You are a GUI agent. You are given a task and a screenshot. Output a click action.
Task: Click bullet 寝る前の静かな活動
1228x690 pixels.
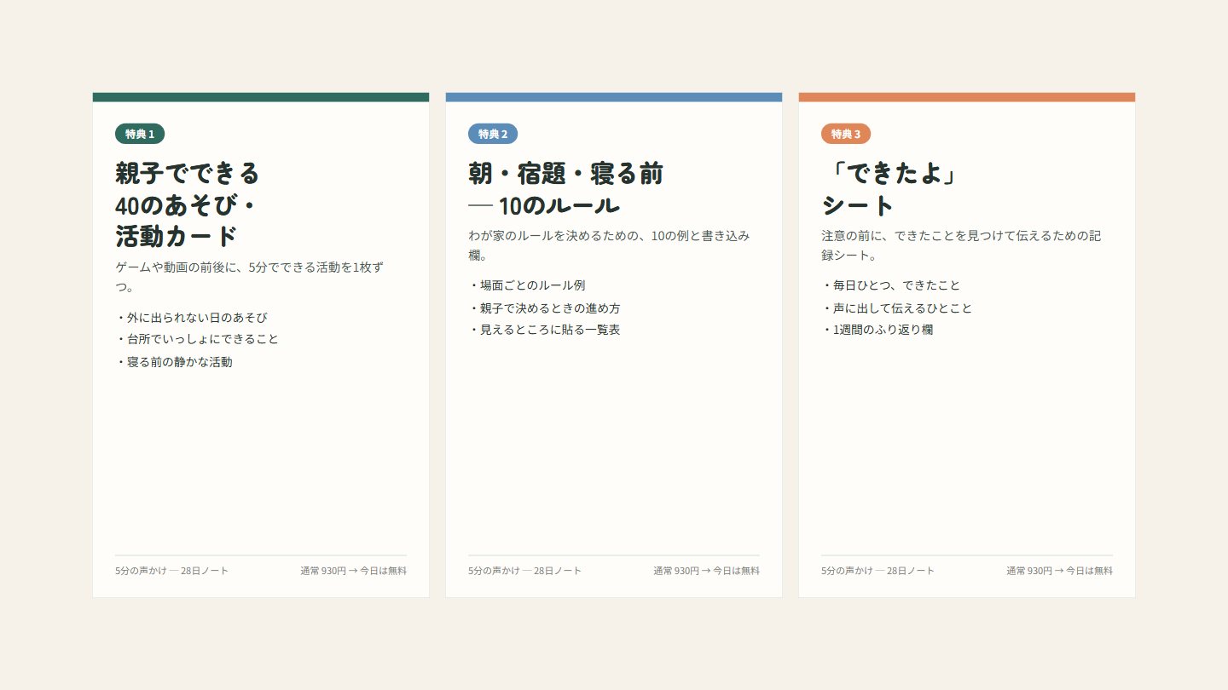pos(174,362)
